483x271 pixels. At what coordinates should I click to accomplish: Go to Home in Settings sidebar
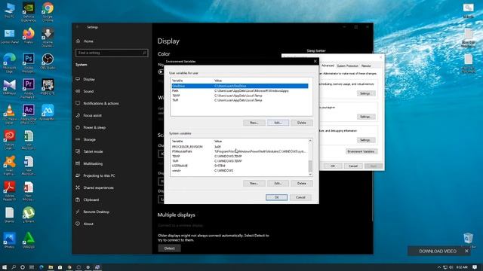pos(88,41)
